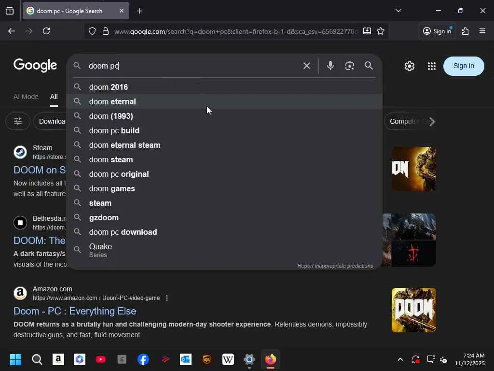Select the All results tab
The height and width of the screenshot is (371, 494).
54,97
